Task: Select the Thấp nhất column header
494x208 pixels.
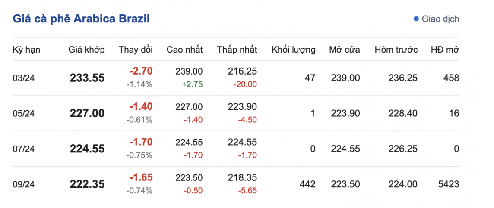Action: point(237,50)
